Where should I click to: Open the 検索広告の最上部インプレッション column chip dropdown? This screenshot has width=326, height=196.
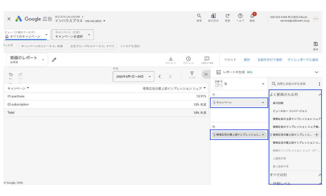point(263,135)
